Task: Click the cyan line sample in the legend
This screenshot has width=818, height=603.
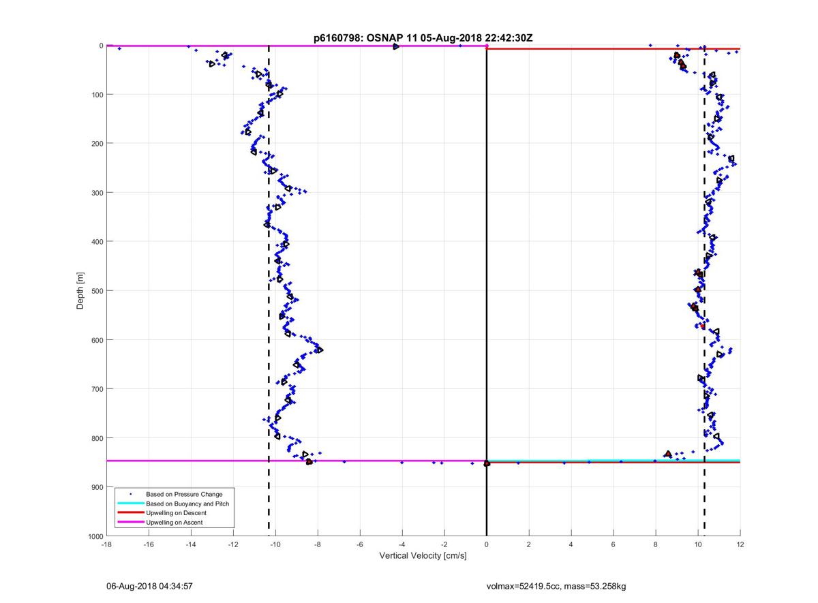Action: [130, 504]
